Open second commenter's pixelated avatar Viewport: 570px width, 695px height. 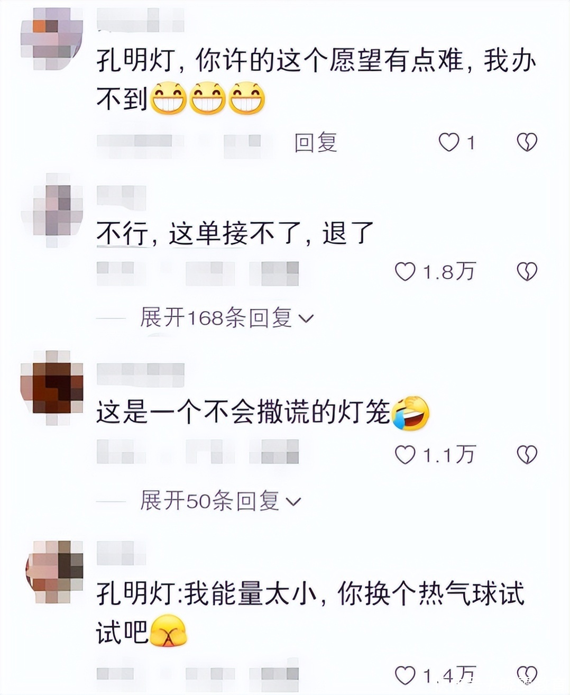tap(51, 210)
